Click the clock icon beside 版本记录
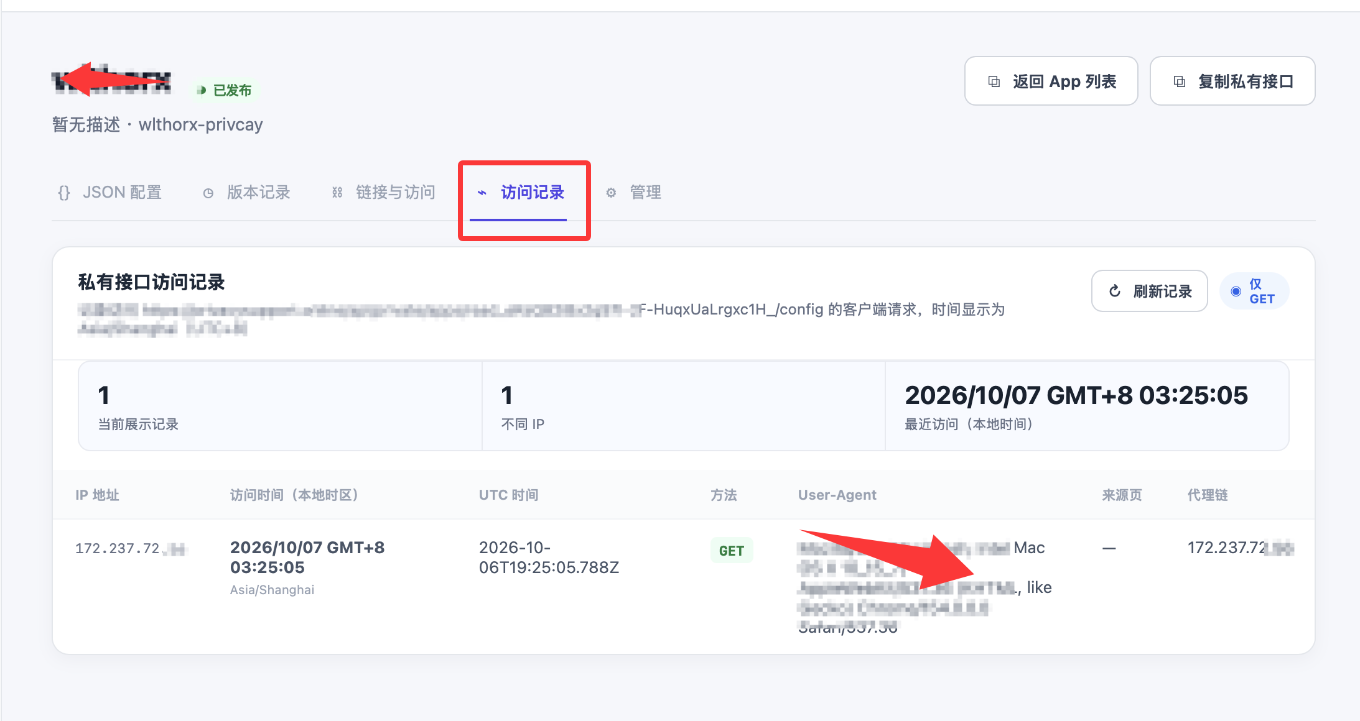Image resolution: width=1360 pixels, height=721 pixels. [208, 193]
